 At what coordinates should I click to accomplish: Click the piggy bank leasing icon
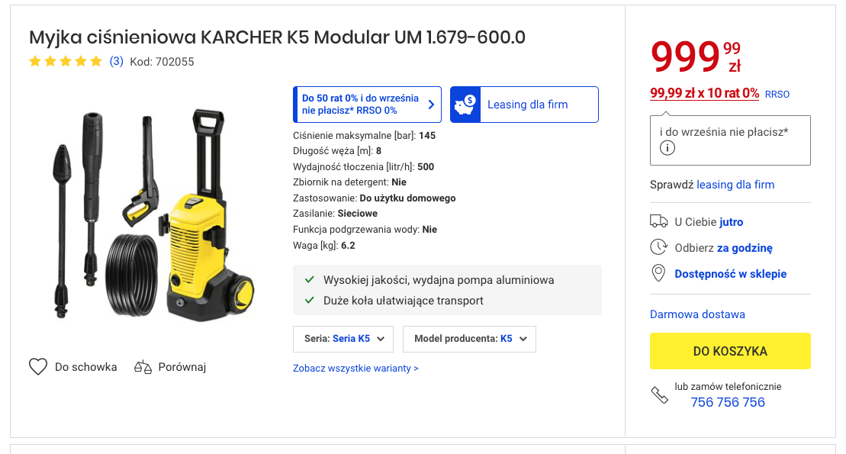[465, 105]
